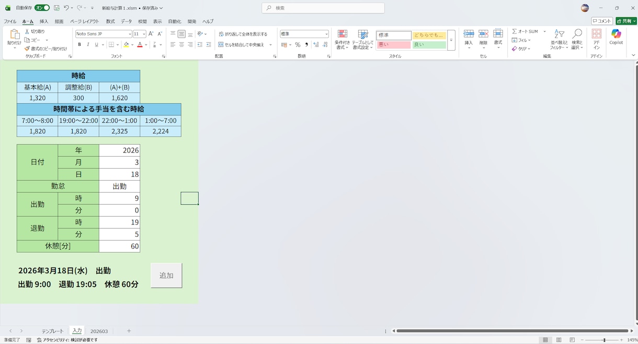
Task: Open Format as Table (テーブルとして書式設定)
Action: coord(362,40)
